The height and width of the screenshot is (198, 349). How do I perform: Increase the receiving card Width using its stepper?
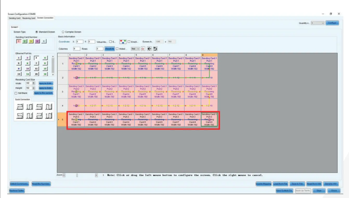[34, 82]
